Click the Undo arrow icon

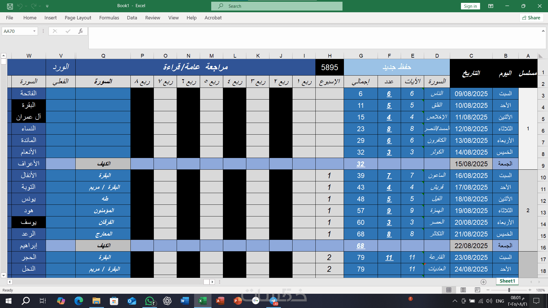coord(20,6)
